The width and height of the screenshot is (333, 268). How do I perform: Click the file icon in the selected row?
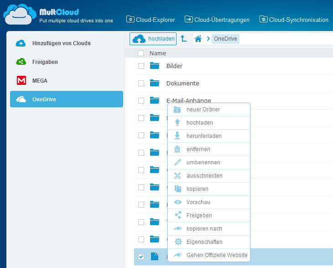click(x=155, y=256)
